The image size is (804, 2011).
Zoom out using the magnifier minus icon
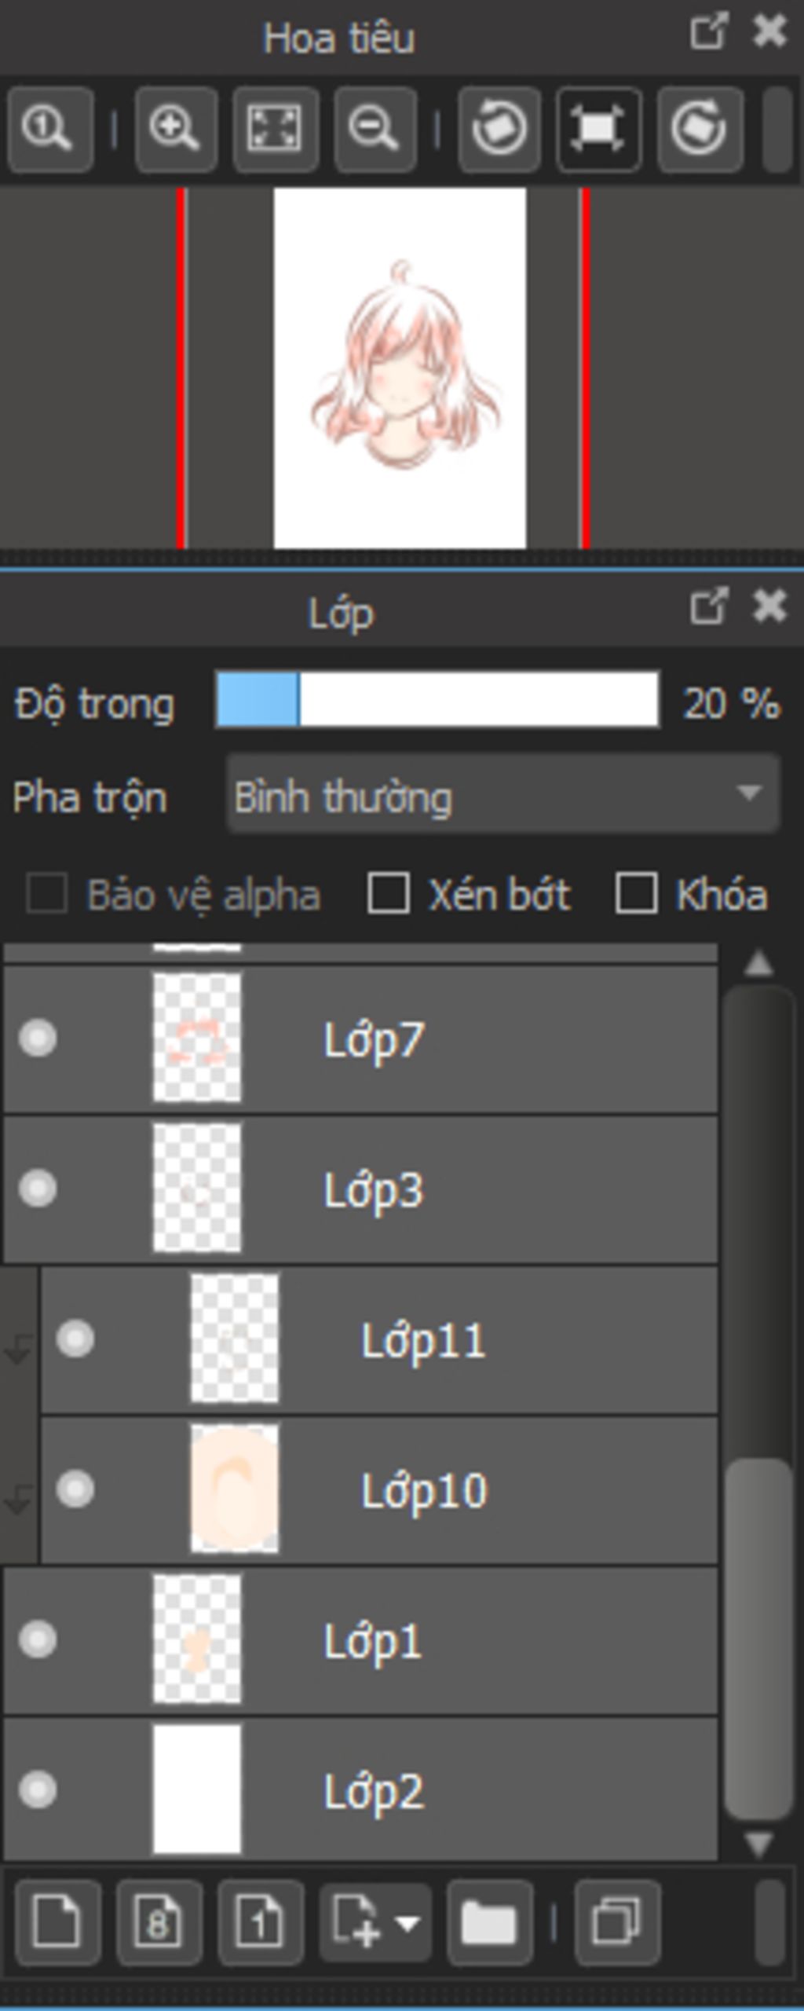click(x=375, y=129)
